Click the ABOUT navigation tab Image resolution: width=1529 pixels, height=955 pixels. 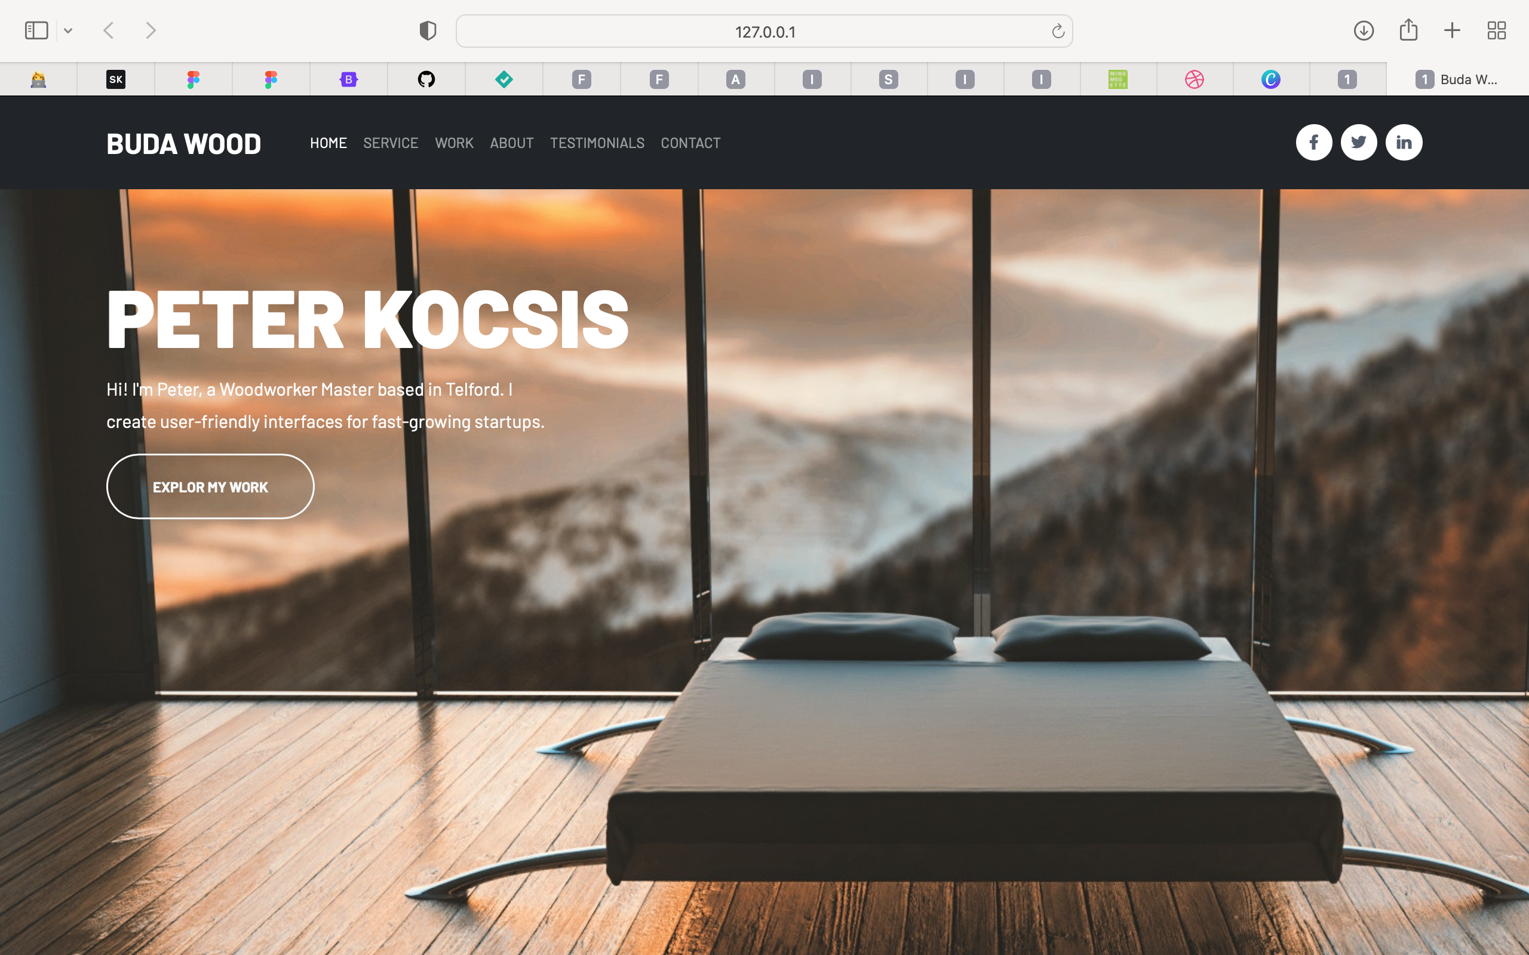512,143
